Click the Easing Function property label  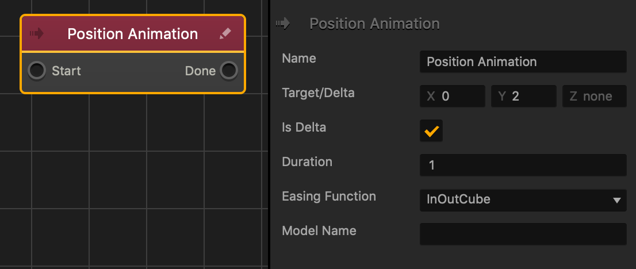[328, 197]
